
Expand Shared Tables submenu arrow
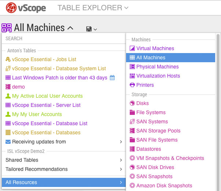[121, 160]
